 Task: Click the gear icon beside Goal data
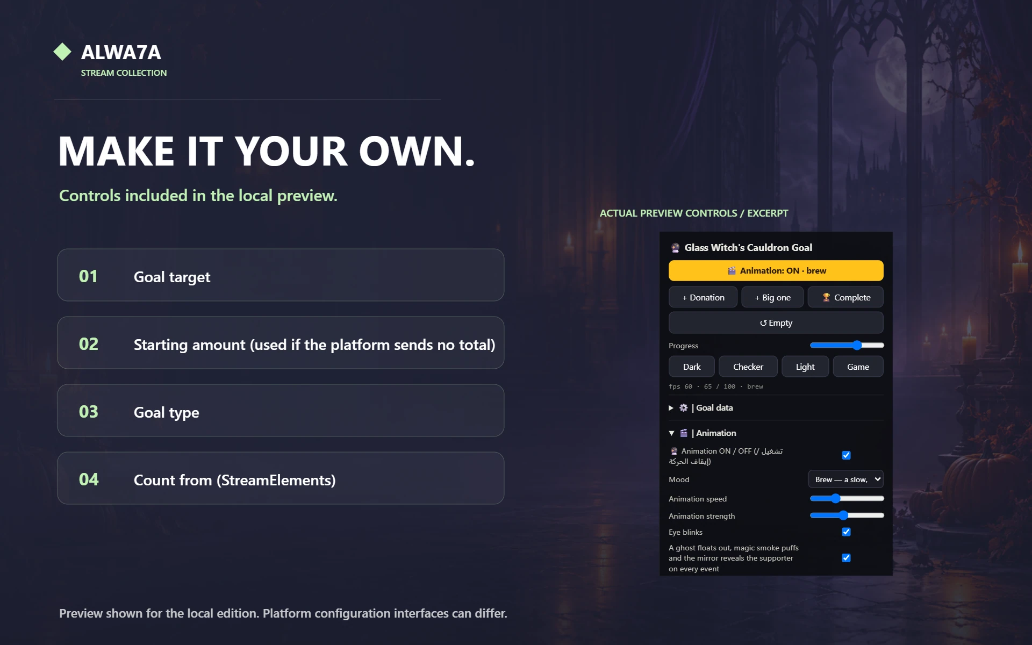683,408
